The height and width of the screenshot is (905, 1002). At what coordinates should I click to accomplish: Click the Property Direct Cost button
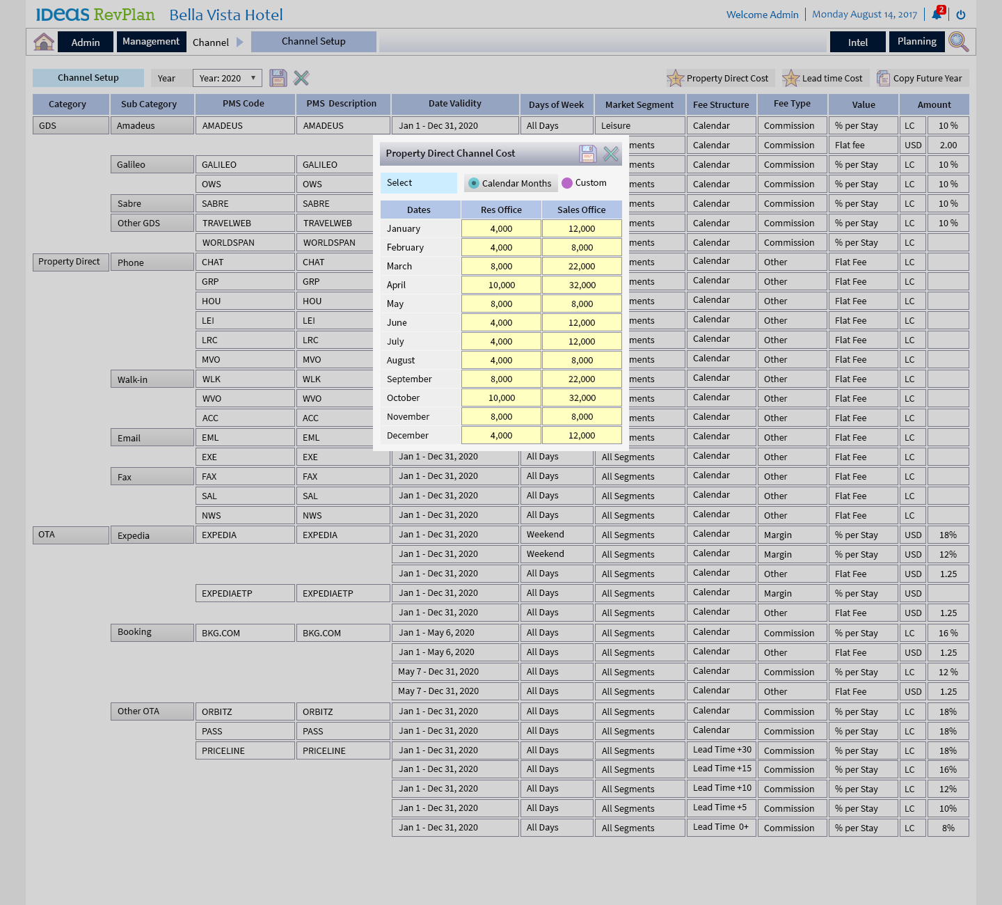(x=719, y=79)
